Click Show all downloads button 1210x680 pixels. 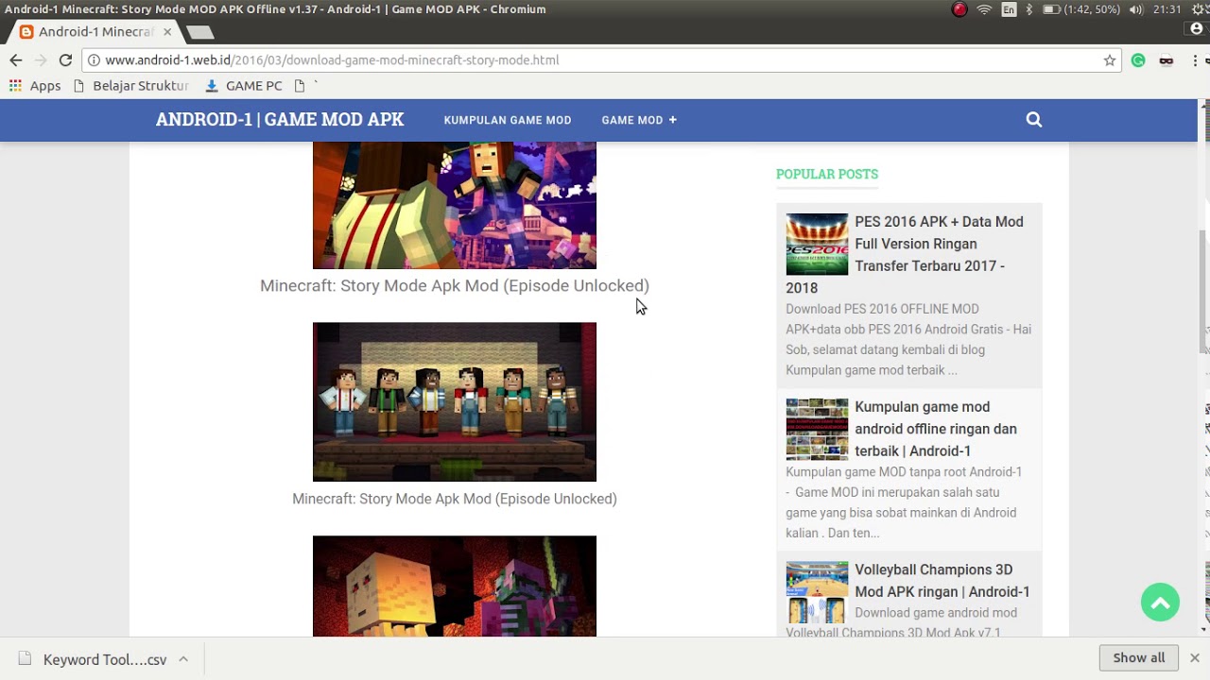coord(1139,657)
